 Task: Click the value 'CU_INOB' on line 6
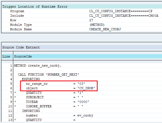click(x=86, y=88)
